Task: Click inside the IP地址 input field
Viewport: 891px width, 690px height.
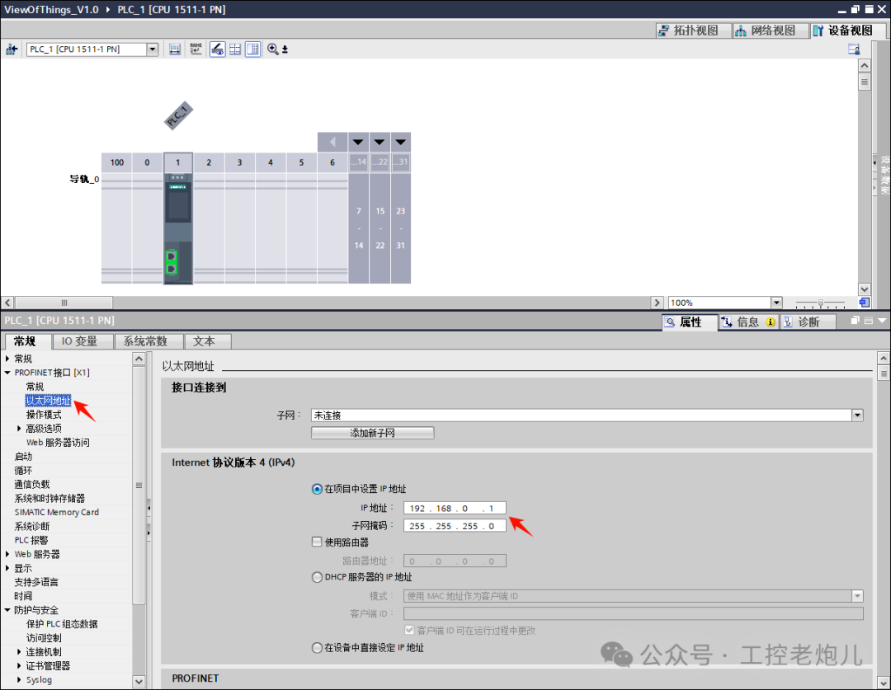Action: (453, 507)
